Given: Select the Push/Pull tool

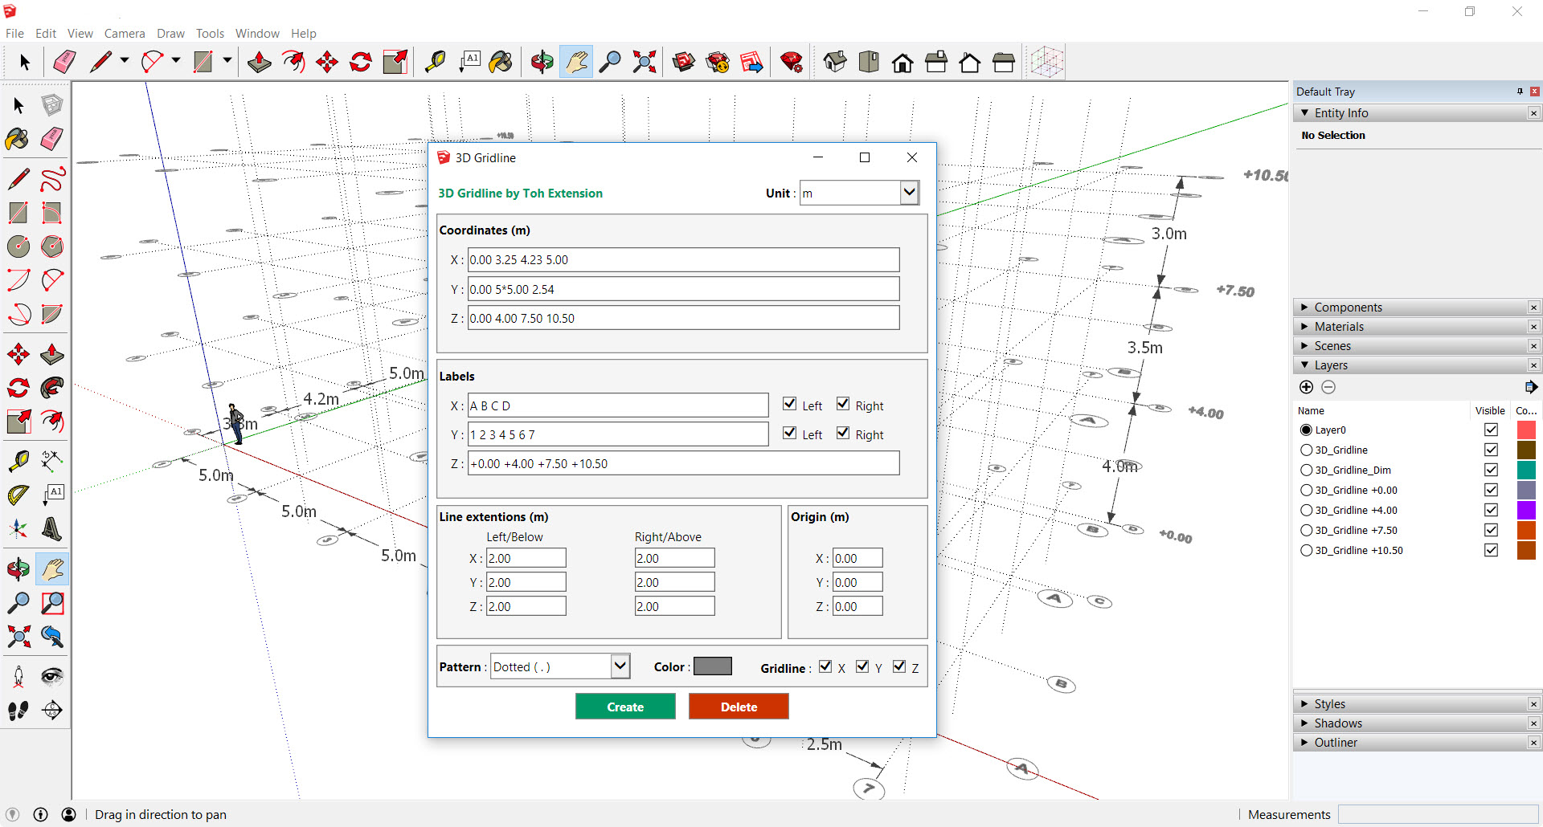Looking at the screenshot, I should click(x=259, y=61).
